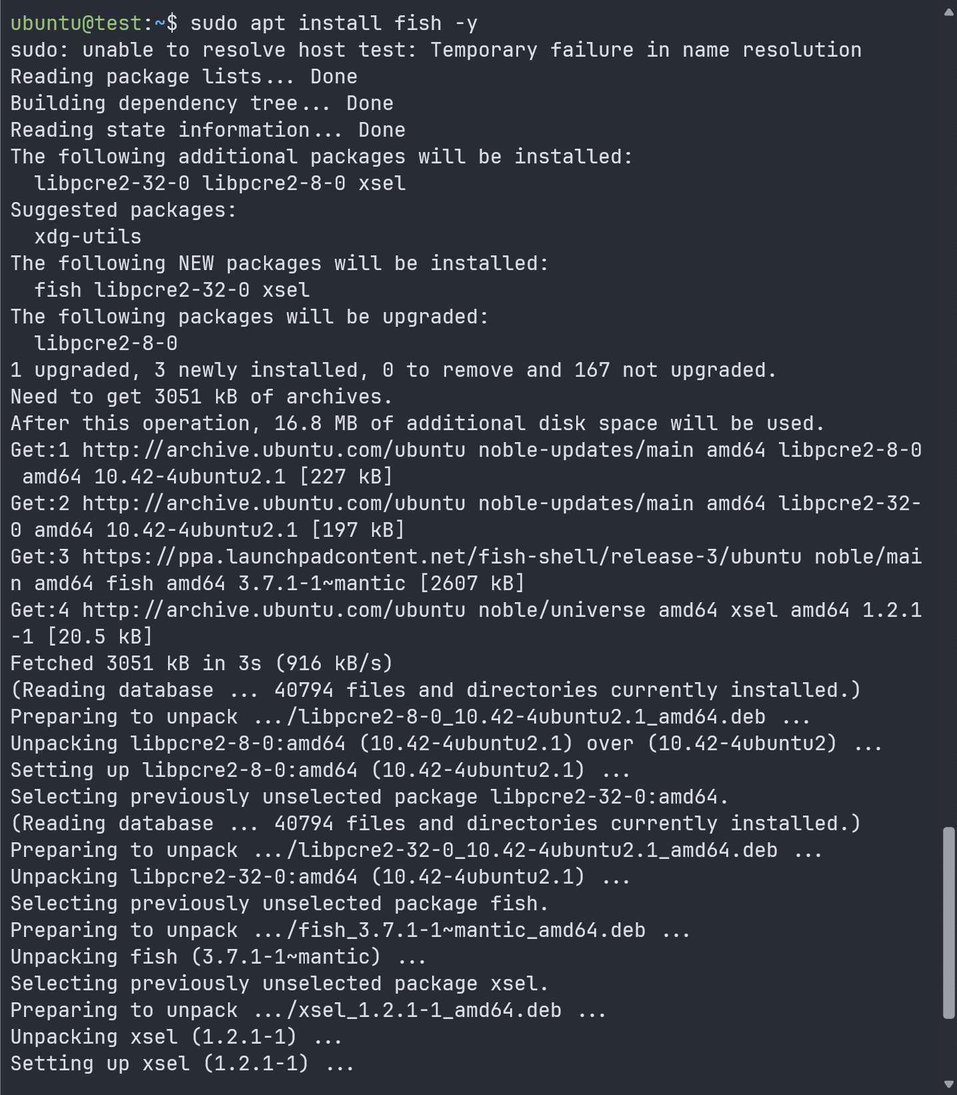Click the 'sudo apt install fish -y' command

(x=334, y=23)
